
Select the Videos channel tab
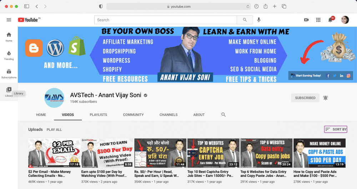[x=68, y=114]
